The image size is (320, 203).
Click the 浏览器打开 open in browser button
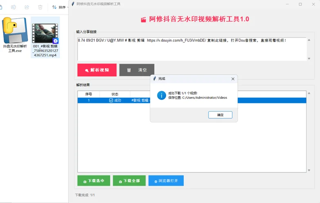(x=166, y=181)
